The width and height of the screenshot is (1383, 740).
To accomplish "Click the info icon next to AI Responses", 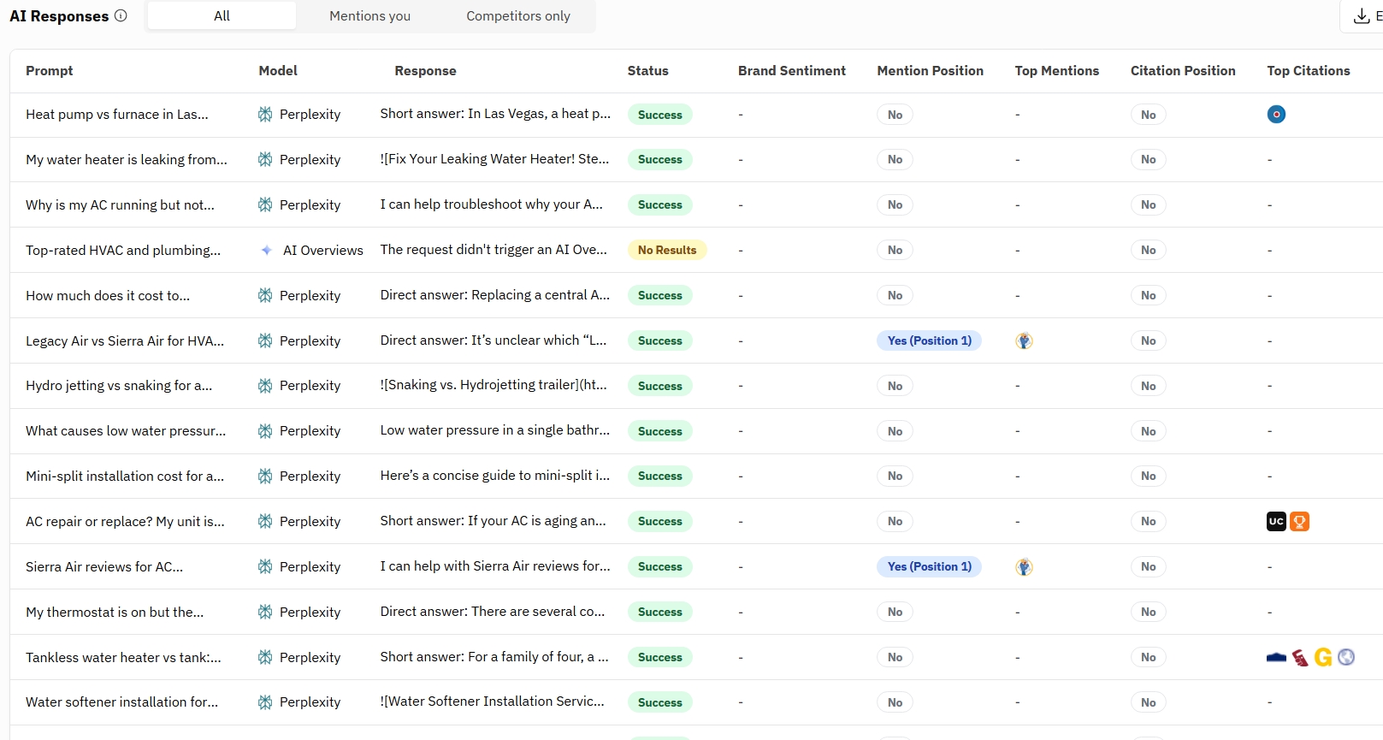I will [121, 15].
